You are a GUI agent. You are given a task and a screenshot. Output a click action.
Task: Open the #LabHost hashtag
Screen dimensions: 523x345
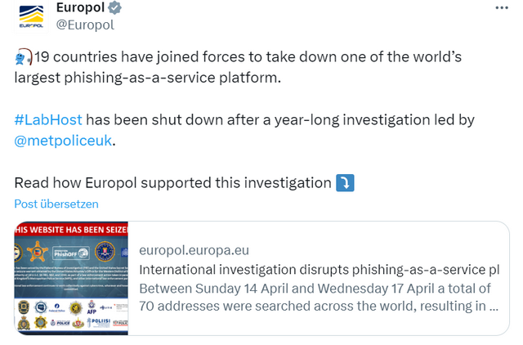pos(48,120)
